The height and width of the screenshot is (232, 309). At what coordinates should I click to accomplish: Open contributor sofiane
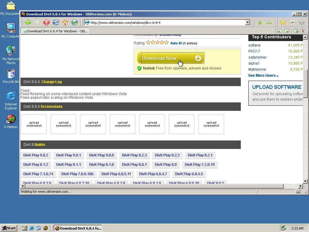tap(254, 45)
